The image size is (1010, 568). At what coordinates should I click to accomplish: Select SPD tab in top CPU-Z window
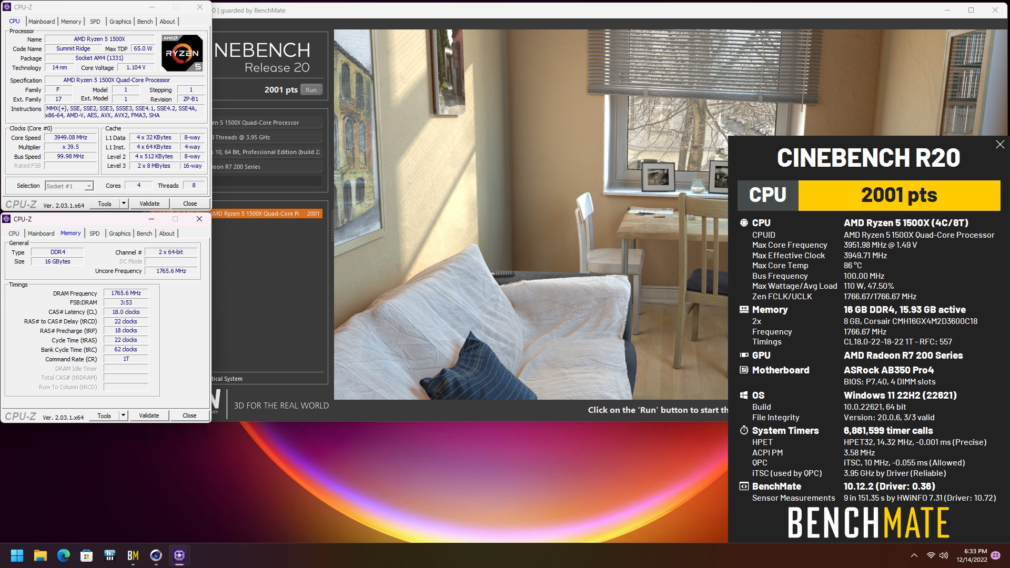tap(95, 22)
